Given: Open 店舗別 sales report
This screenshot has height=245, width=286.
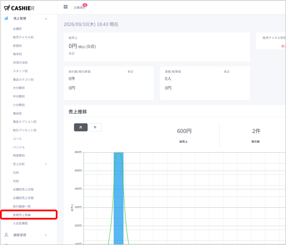Looking at the screenshot, I should (x=18, y=29).
